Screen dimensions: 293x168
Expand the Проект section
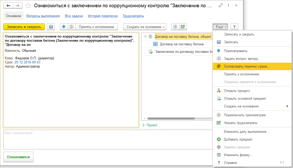144,125
